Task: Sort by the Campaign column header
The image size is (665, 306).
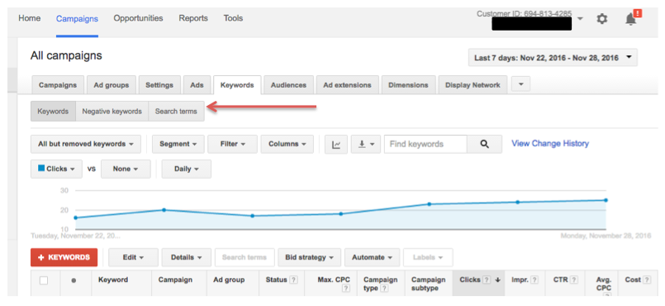Action: [x=175, y=280]
